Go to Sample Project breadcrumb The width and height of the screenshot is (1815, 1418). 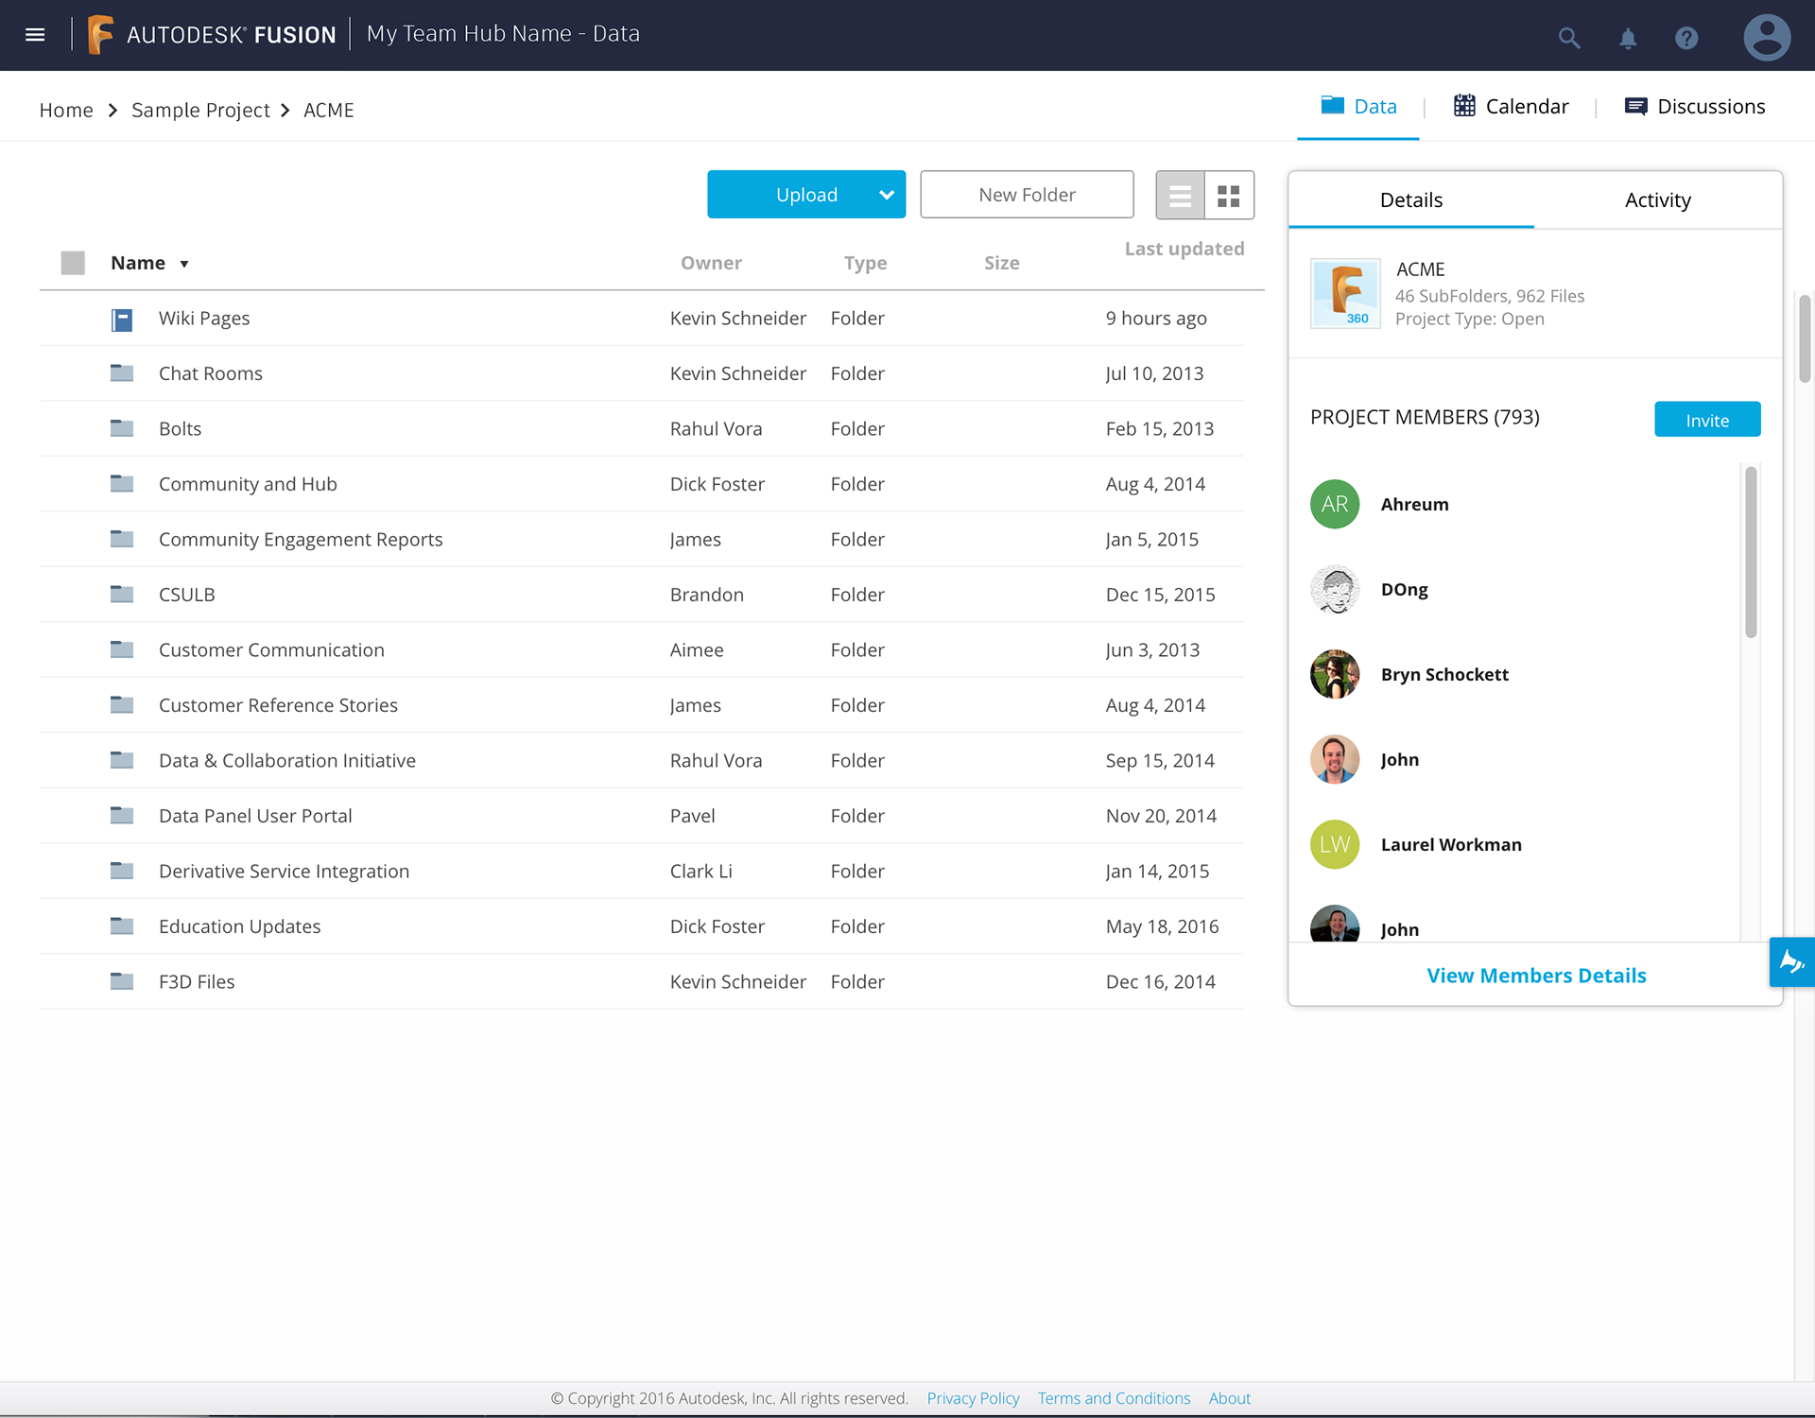pos(200,111)
